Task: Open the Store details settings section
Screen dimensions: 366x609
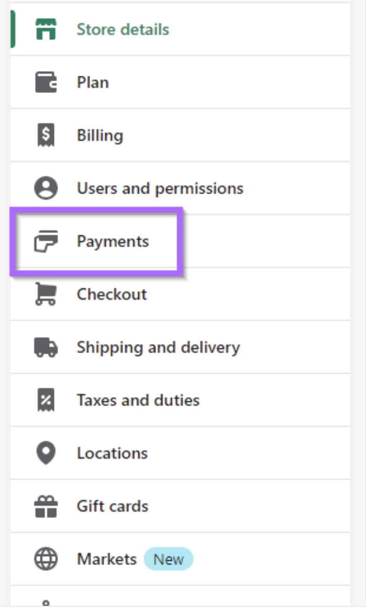Action: click(x=180, y=29)
